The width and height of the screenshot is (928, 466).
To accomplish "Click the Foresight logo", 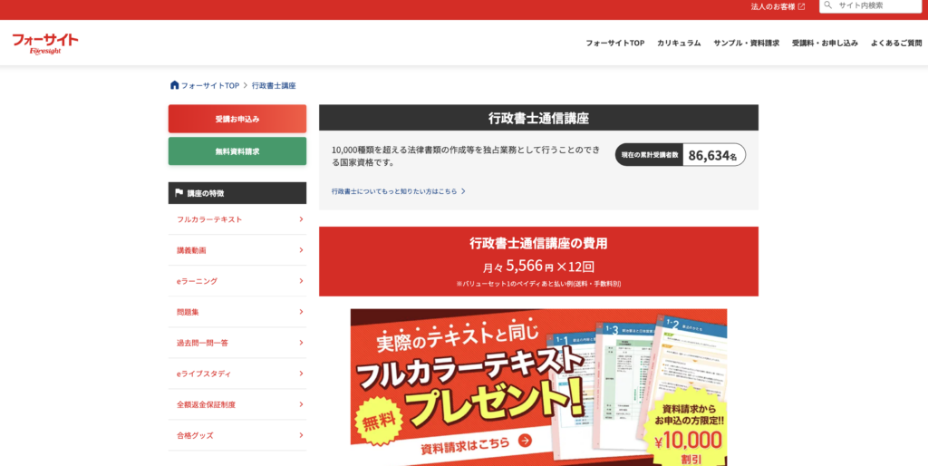I will [44, 43].
